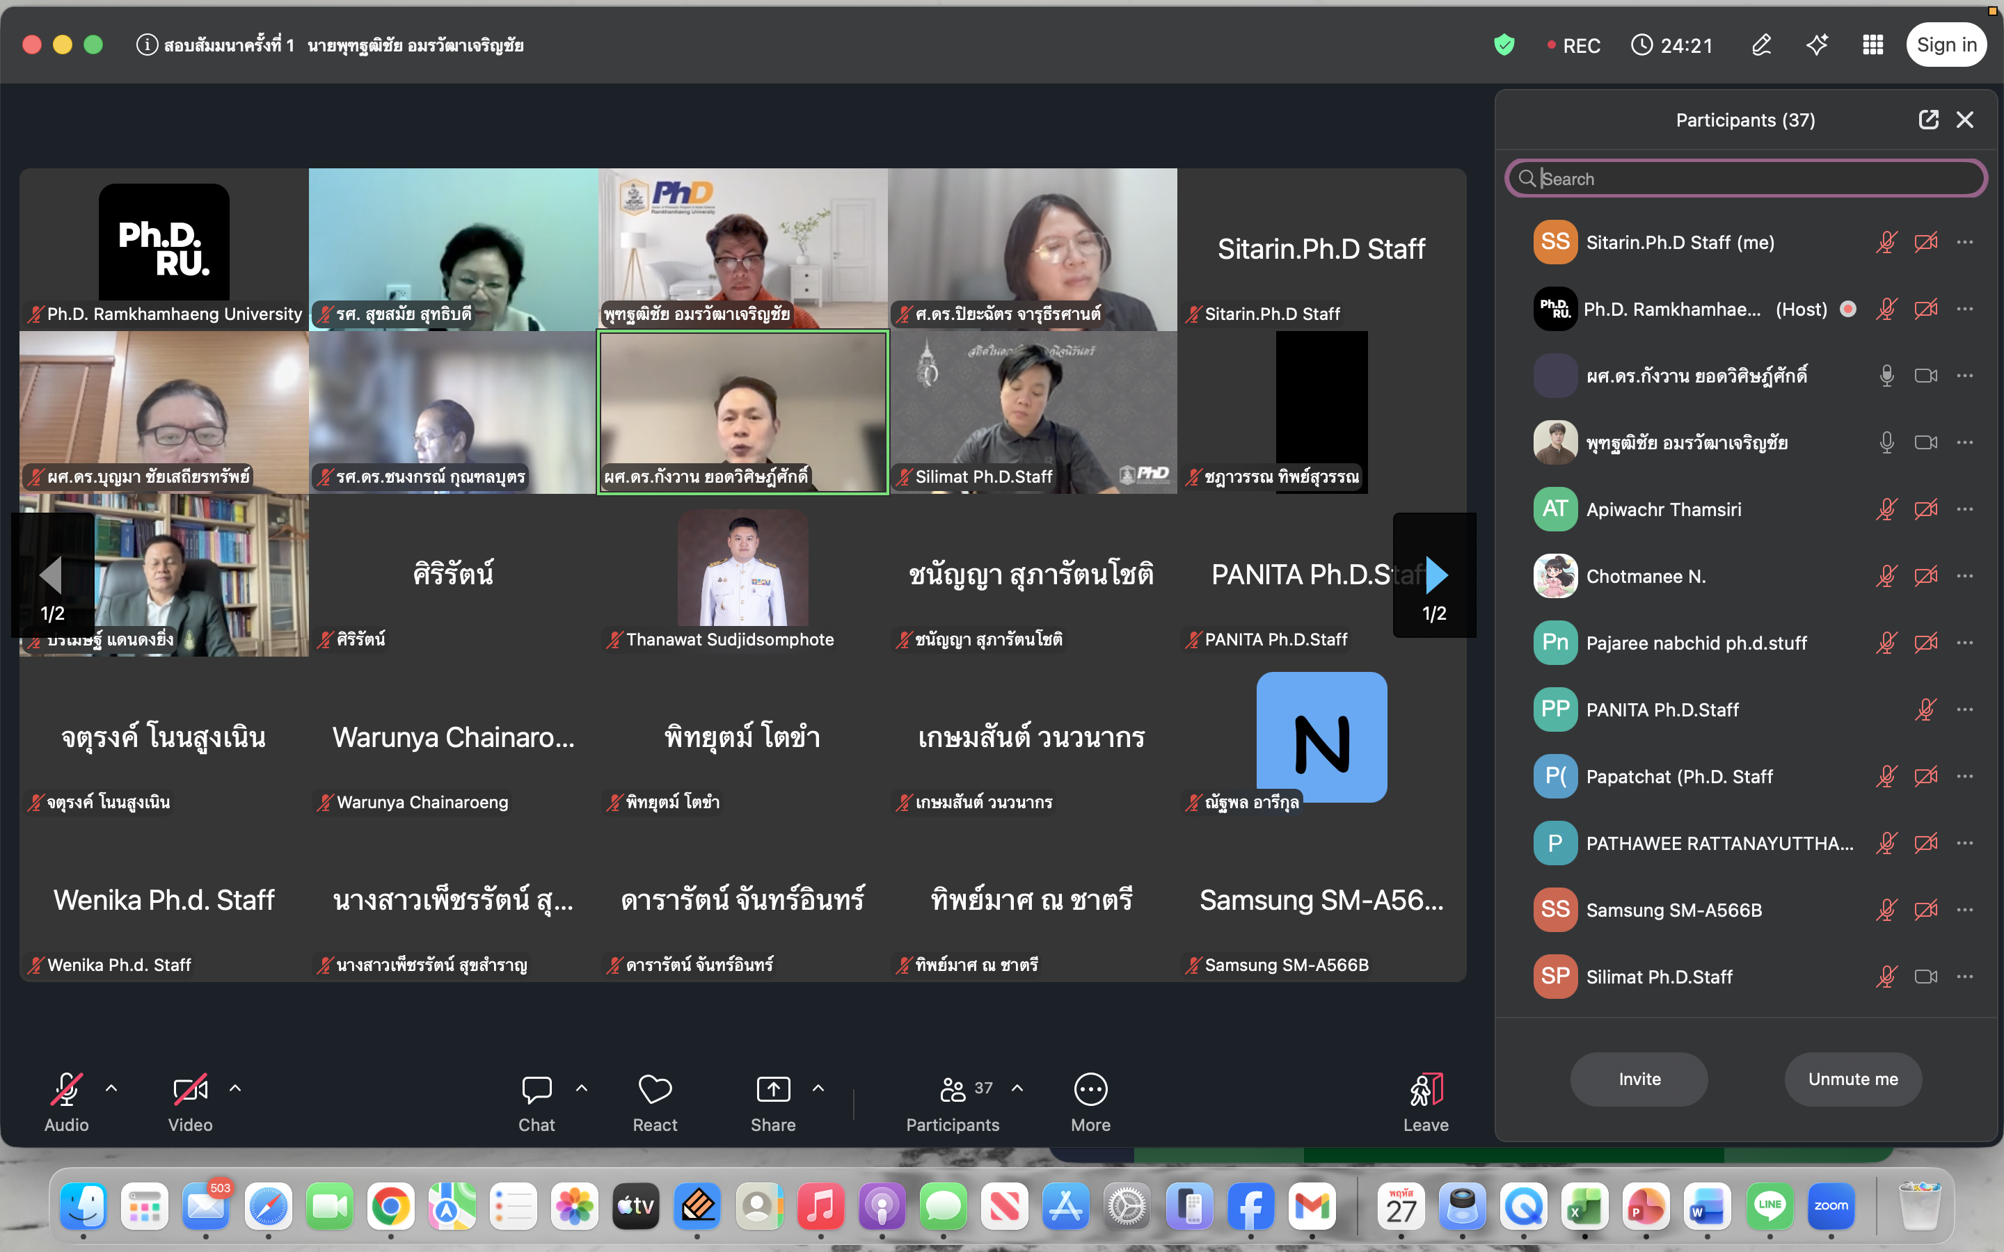The width and height of the screenshot is (2004, 1252).
Task: Click the Unmute me button
Action: tap(1853, 1079)
